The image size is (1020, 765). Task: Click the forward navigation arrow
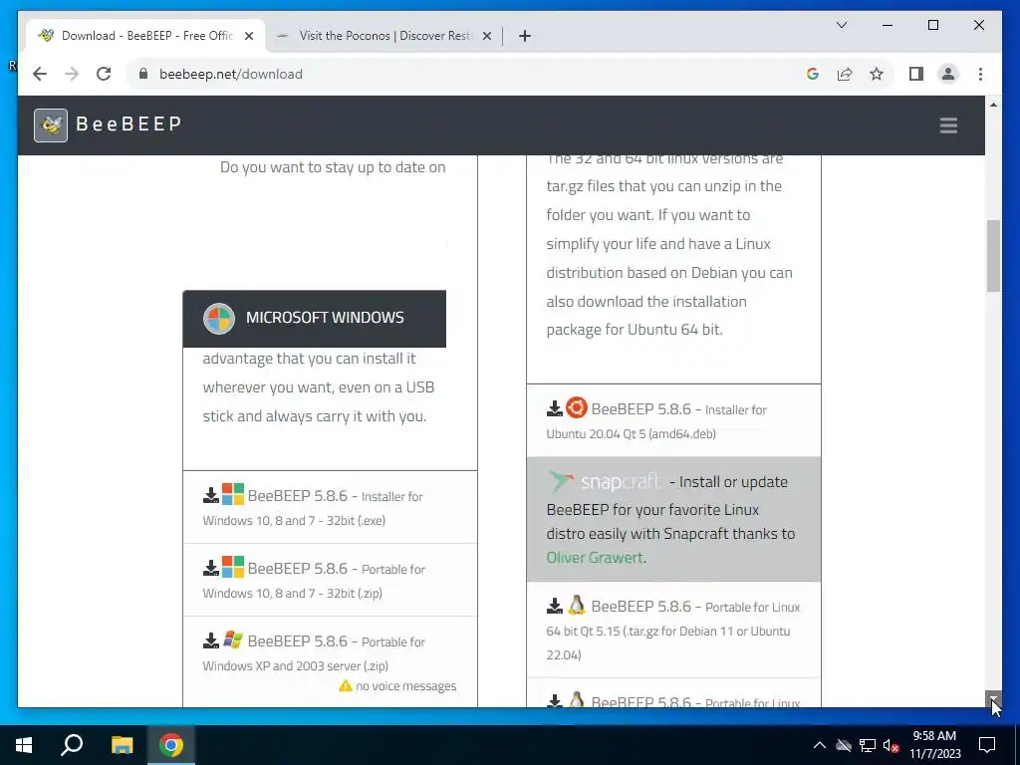[x=72, y=74]
